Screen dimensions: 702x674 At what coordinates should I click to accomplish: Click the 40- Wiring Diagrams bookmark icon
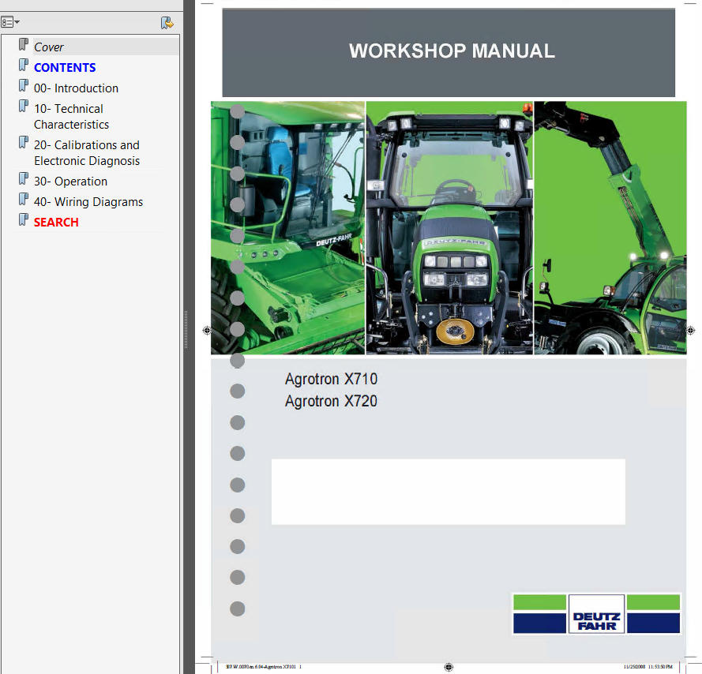tap(23, 199)
